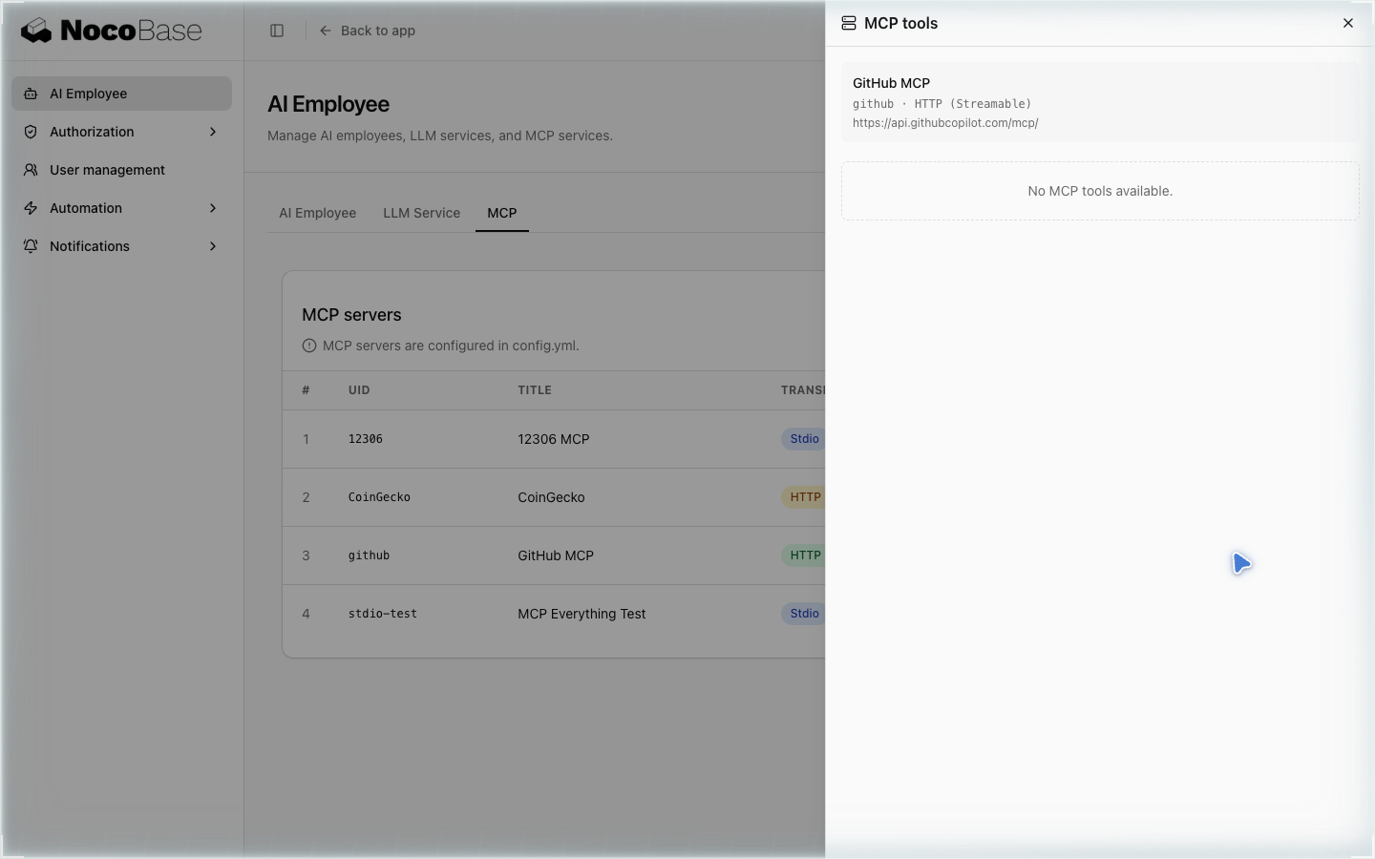This screenshot has height=859, width=1375.
Task: Click the MCP tools server icon
Action: tap(849, 24)
